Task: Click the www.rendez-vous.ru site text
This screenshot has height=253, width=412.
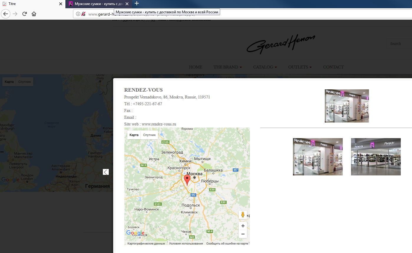Action: pyautogui.click(x=159, y=124)
